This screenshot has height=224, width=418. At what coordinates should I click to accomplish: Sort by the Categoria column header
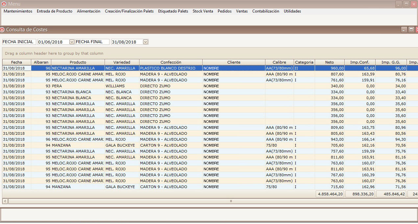pyautogui.click(x=304, y=62)
